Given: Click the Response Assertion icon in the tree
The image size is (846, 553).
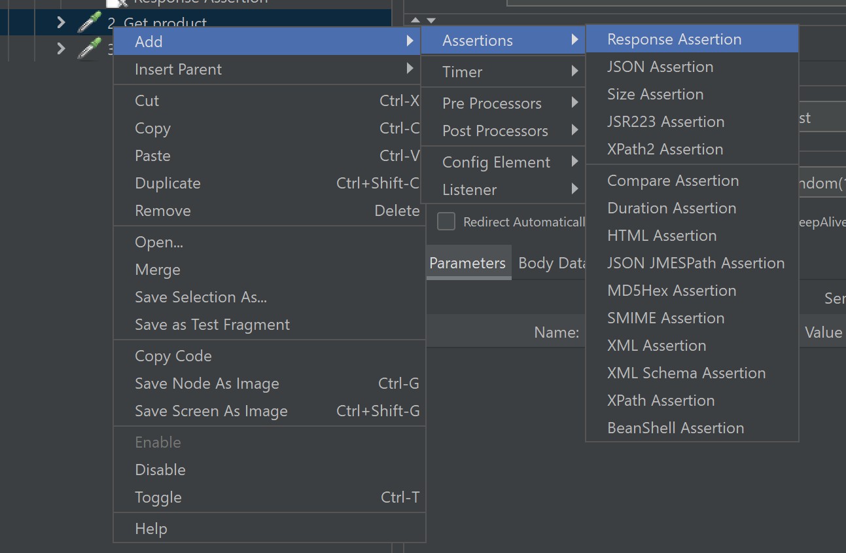Looking at the screenshot, I should point(117,3).
